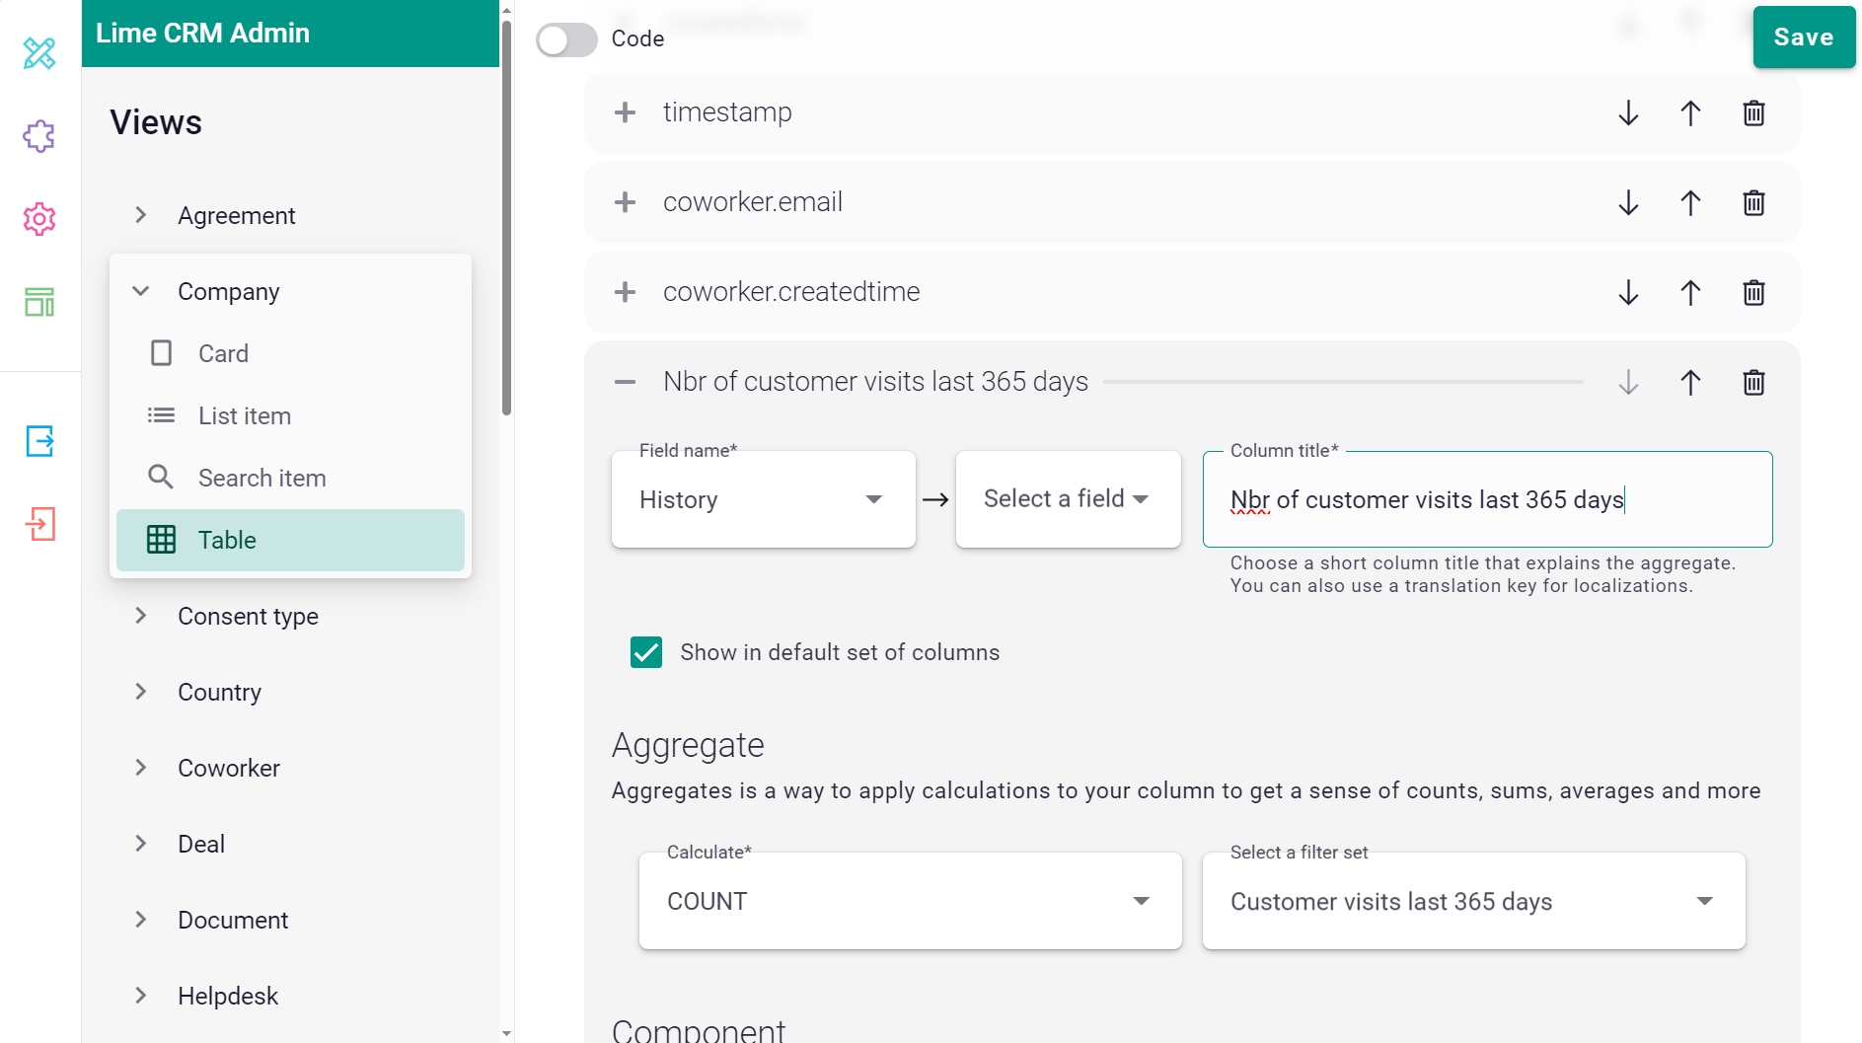Screen dimensions: 1862x1043
Task: Open the purple puzzle piece add-ons icon
Action: (x=39, y=136)
